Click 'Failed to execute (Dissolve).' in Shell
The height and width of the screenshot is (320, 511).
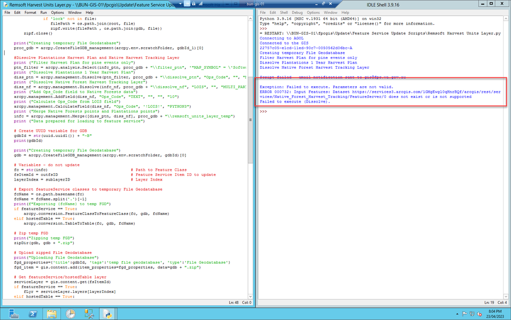pyautogui.click(x=294, y=102)
